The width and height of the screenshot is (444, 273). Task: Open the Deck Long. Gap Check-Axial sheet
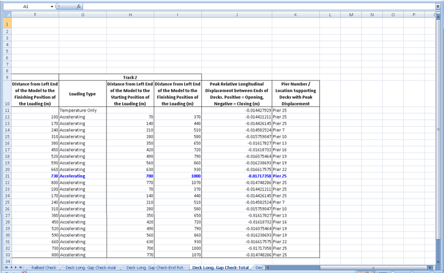click(x=91, y=267)
